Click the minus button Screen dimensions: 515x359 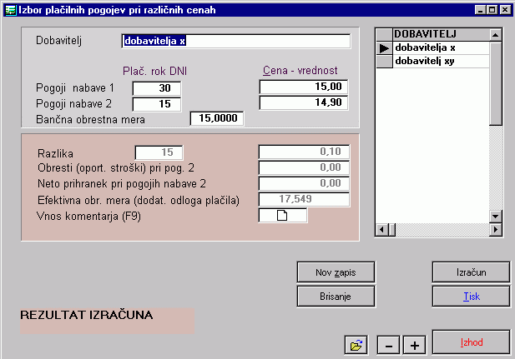[x=388, y=345]
